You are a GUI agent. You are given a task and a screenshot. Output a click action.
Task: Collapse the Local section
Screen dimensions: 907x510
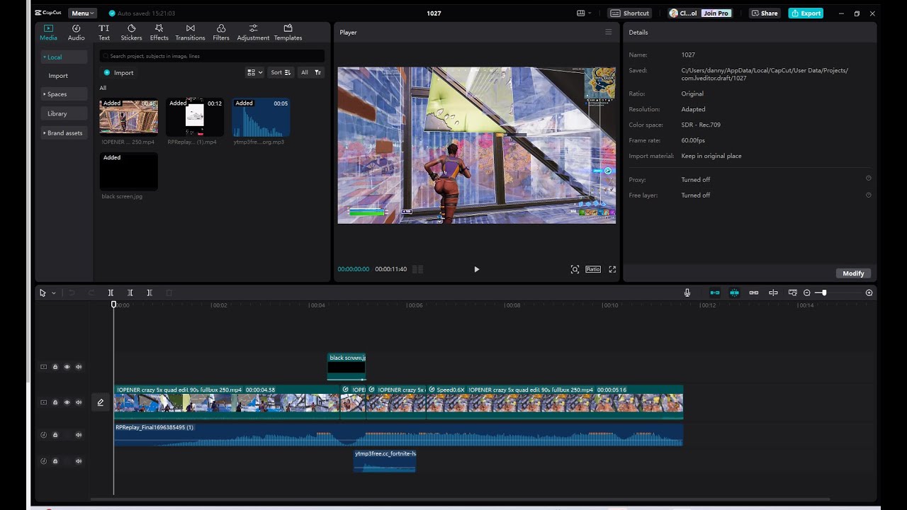pyautogui.click(x=64, y=57)
